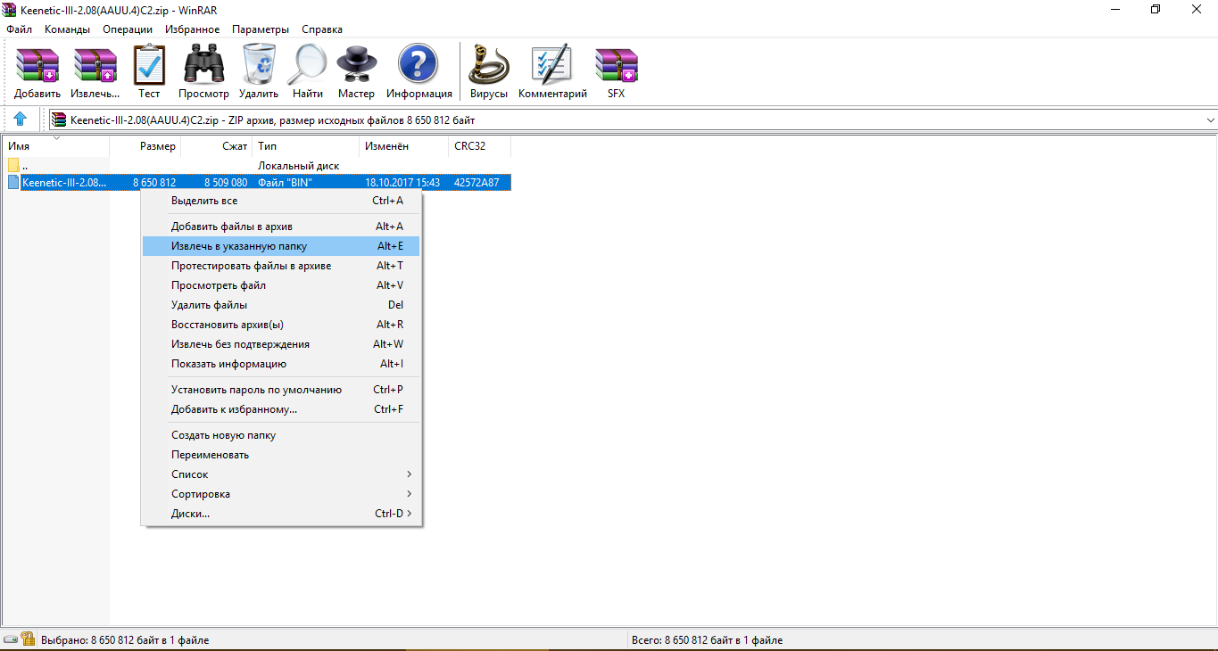Sort by the Сжат column header
Viewport: 1218px width, 651px height.
tap(217, 146)
